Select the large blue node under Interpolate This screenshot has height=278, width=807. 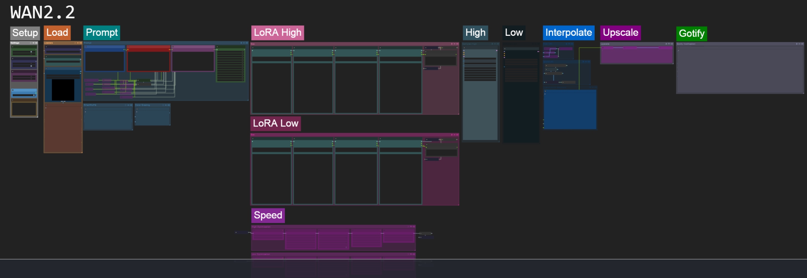coord(570,109)
